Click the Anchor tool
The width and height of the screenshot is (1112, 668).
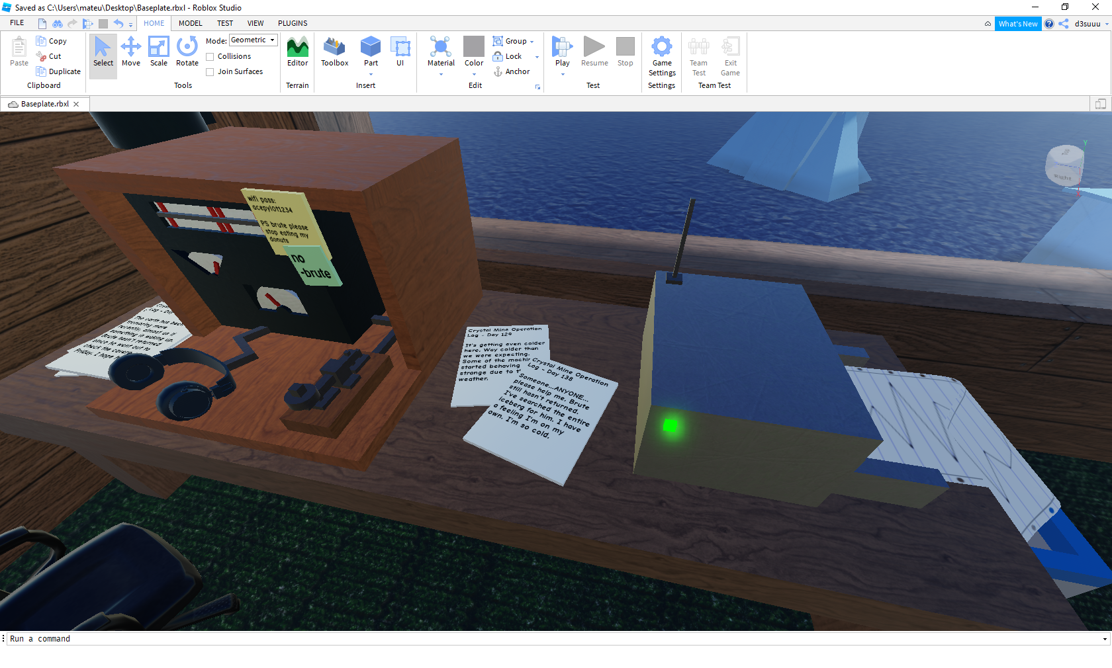512,71
